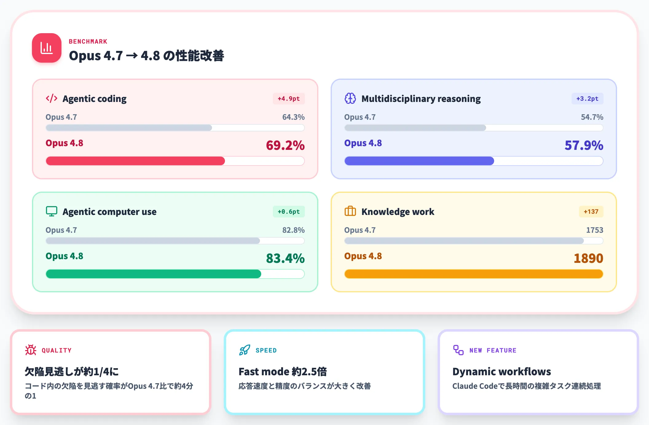Click the description "応答速度と精度のバランスが大きく改善"
Image resolution: width=649 pixels, height=425 pixels.
click(x=305, y=386)
